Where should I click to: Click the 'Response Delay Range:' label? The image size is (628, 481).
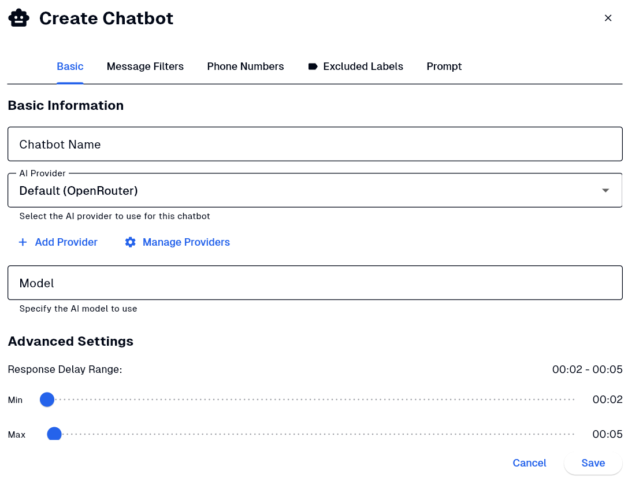click(x=65, y=369)
